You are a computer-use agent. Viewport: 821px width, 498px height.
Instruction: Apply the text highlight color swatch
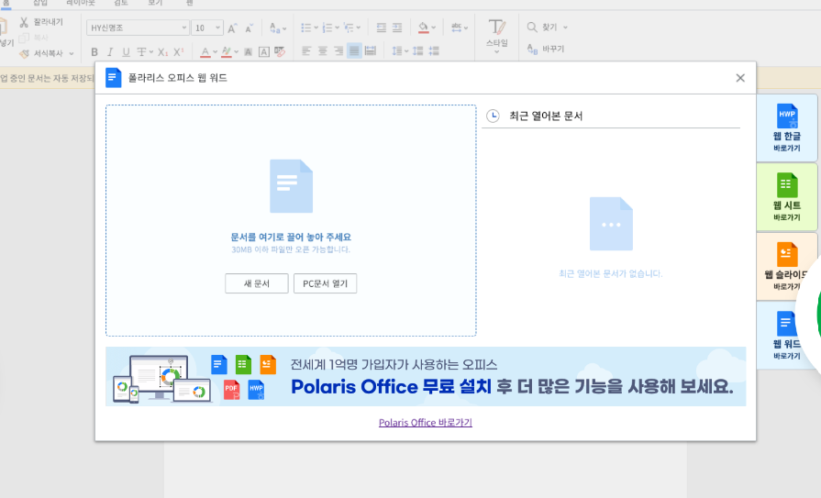pyautogui.click(x=227, y=52)
